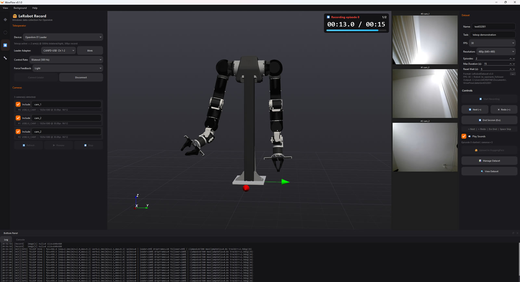Click the green Y-axis arrow gizmo
Viewport: 520px width, 282px height.
tap(285, 182)
